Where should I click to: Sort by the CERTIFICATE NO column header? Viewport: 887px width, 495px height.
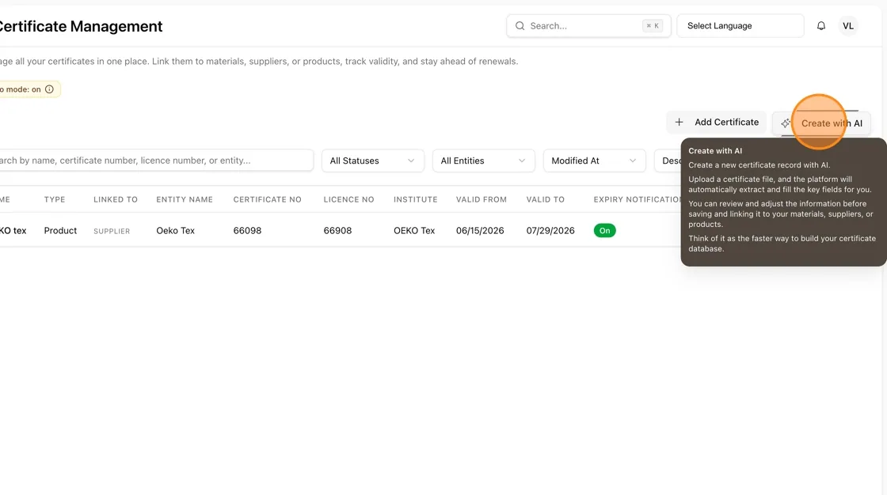(x=267, y=199)
